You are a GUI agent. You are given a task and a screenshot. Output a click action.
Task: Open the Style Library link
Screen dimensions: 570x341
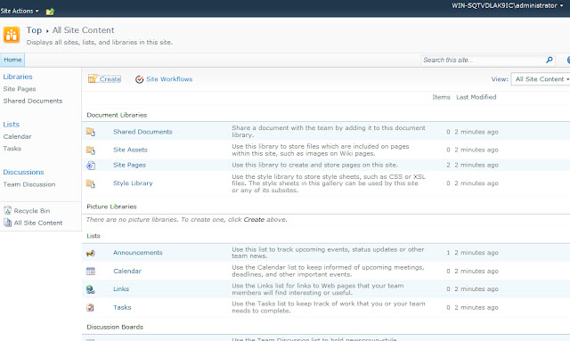pos(133,183)
